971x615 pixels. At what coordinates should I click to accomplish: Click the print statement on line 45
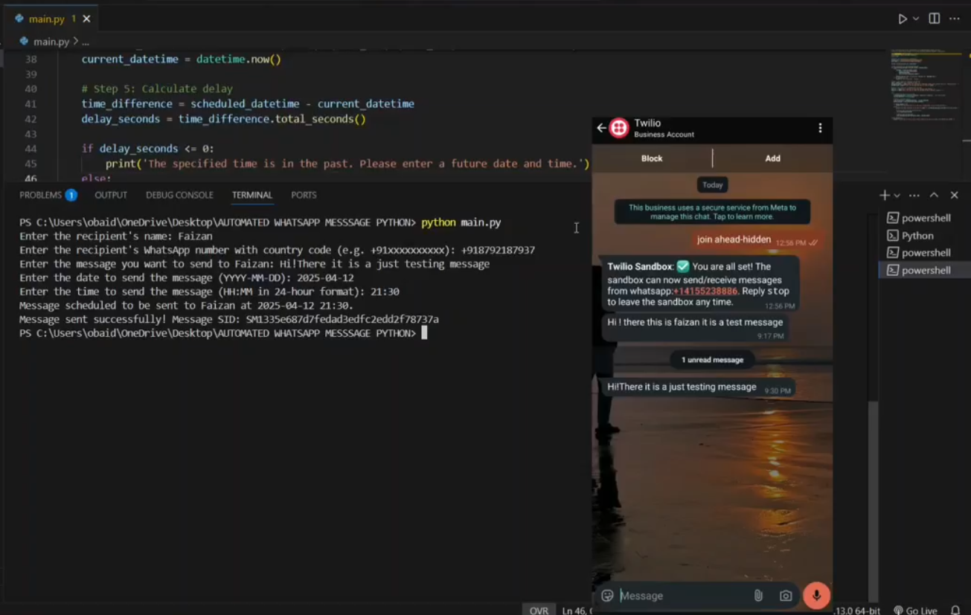click(347, 164)
